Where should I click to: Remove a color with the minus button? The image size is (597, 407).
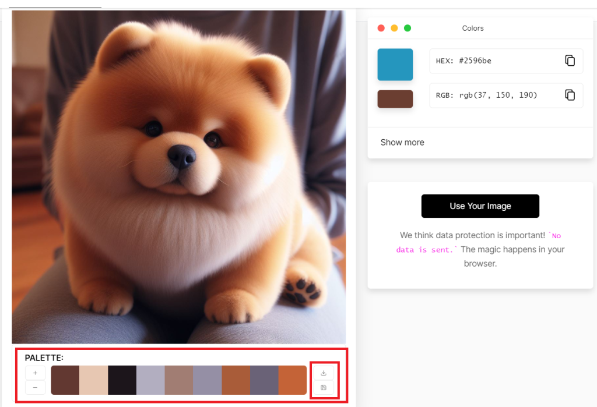click(x=36, y=388)
